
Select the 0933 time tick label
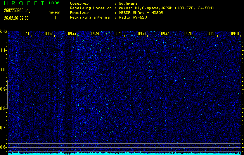pos(72,34)
